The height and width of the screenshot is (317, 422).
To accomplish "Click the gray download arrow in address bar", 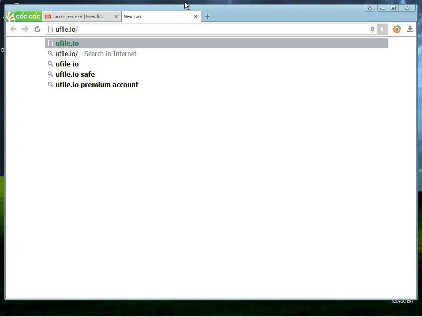I will [382, 29].
